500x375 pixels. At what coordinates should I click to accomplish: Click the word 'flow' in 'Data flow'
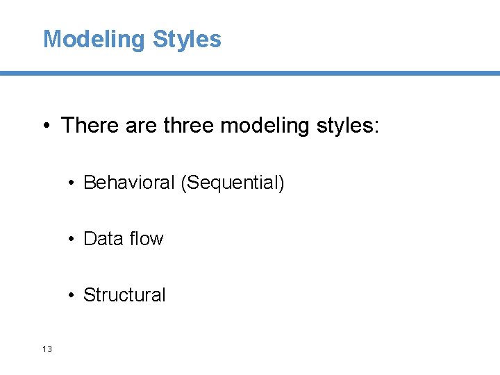147,238
